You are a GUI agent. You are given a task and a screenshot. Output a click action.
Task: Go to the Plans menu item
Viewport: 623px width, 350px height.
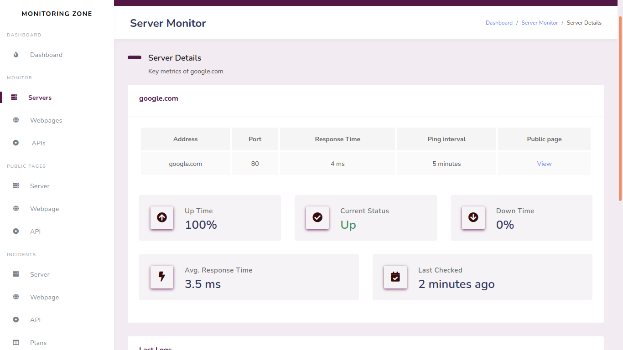[38, 343]
